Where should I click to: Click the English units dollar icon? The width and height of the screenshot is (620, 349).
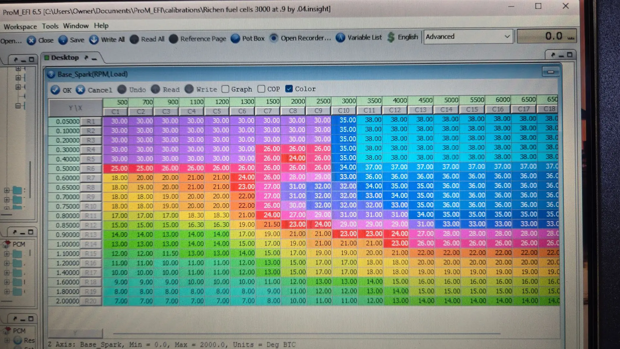point(391,37)
